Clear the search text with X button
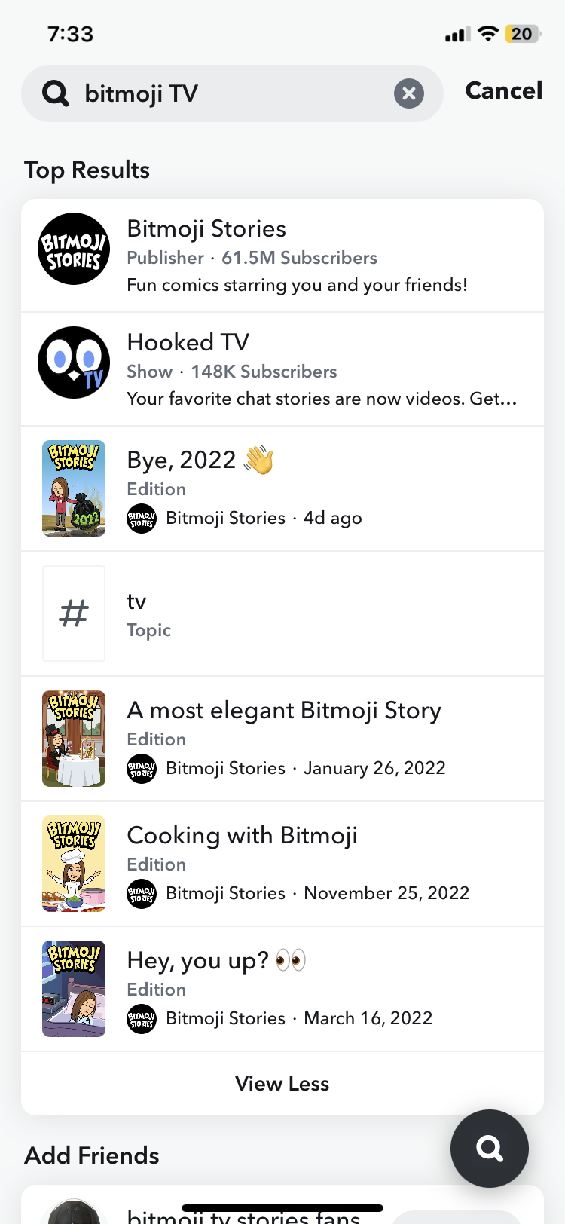The width and height of the screenshot is (565, 1224). [408, 93]
